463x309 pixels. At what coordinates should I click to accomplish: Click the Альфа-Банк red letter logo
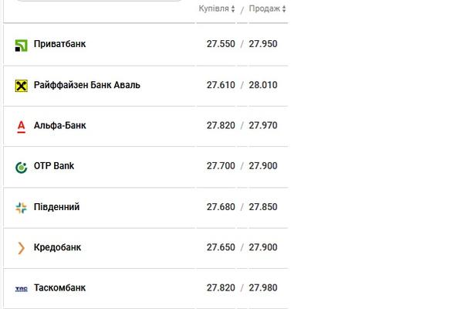22,127
